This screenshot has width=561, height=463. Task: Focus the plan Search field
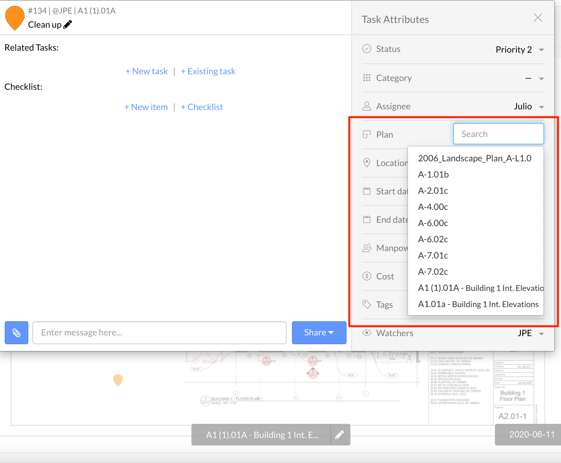(x=498, y=134)
